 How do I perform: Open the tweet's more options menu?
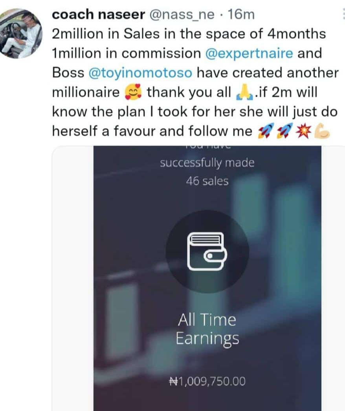pos(343,14)
